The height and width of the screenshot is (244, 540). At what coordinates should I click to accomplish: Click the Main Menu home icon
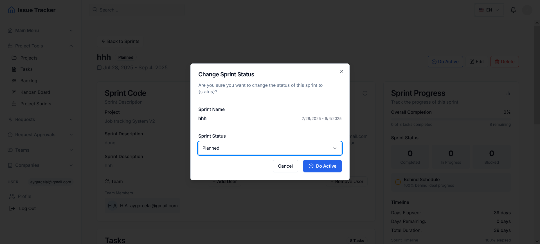[x=10, y=30]
